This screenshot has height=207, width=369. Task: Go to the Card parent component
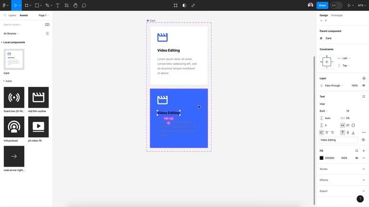pyautogui.click(x=328, y=39)
